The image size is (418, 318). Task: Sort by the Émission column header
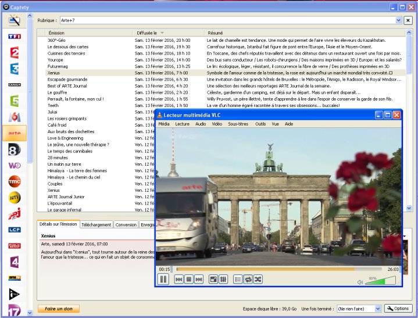(x=88, y=33)
